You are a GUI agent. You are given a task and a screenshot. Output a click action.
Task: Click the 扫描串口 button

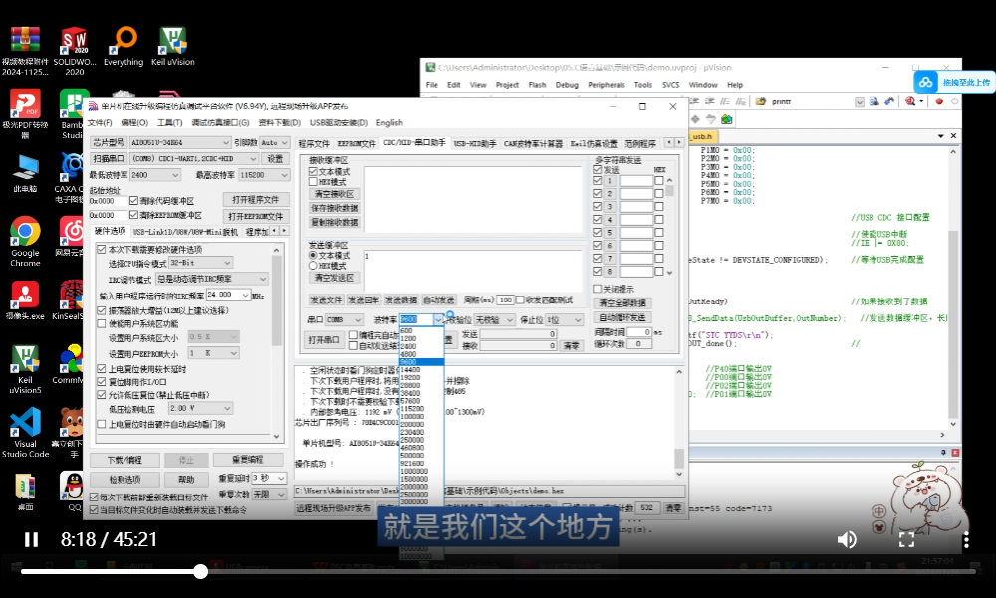tap(108, 159)
